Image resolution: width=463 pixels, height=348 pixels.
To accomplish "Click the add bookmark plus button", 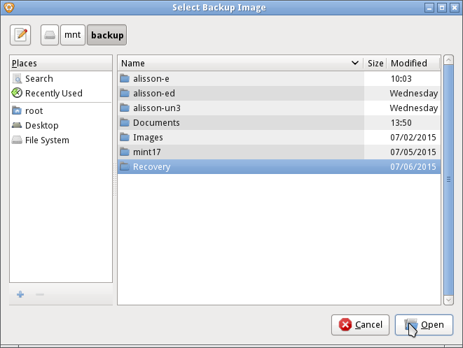I will (20, 295).
